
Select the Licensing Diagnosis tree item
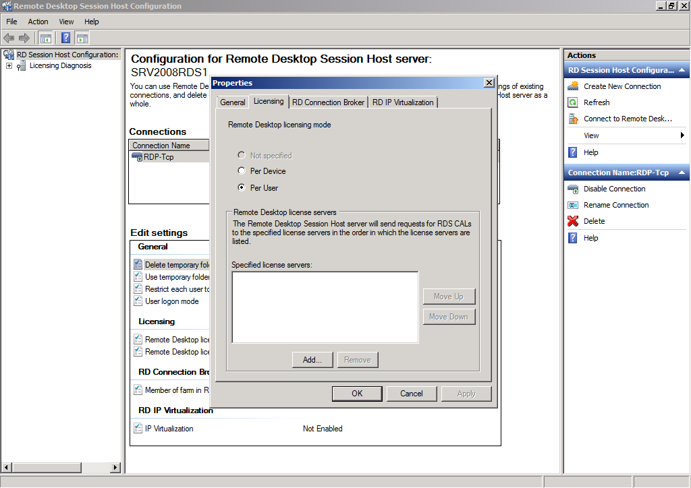tap(60, 65)
